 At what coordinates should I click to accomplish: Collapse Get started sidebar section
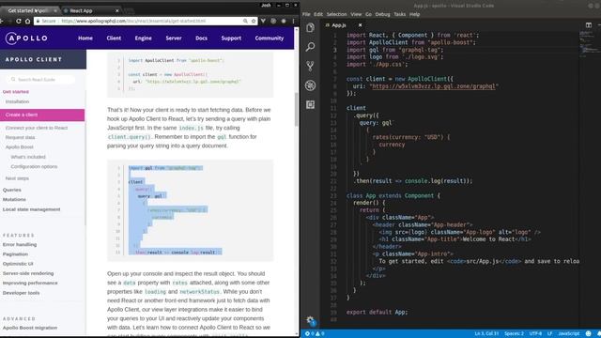point(16,92)
